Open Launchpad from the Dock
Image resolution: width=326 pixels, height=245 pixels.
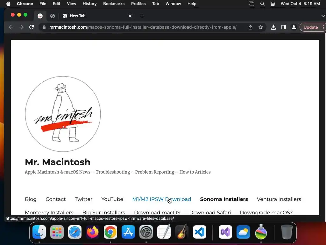(57, 232)
